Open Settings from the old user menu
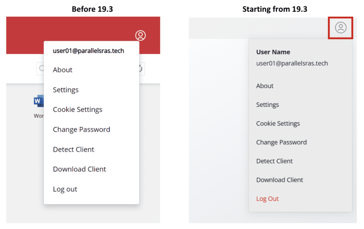Screen dimensions: 364x229 (65, 90)
